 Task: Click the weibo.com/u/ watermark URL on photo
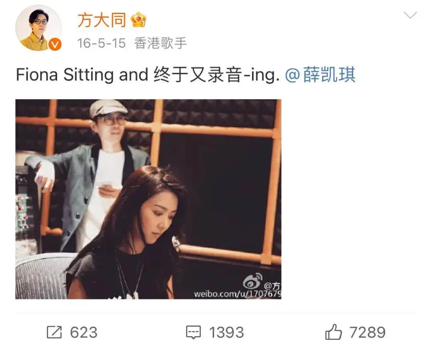pos(238,294)
